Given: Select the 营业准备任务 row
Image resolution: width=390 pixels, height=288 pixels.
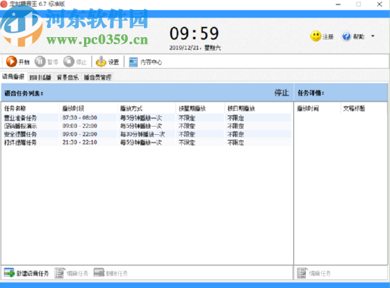Looking at the screenshot, I should coord(146,117).
